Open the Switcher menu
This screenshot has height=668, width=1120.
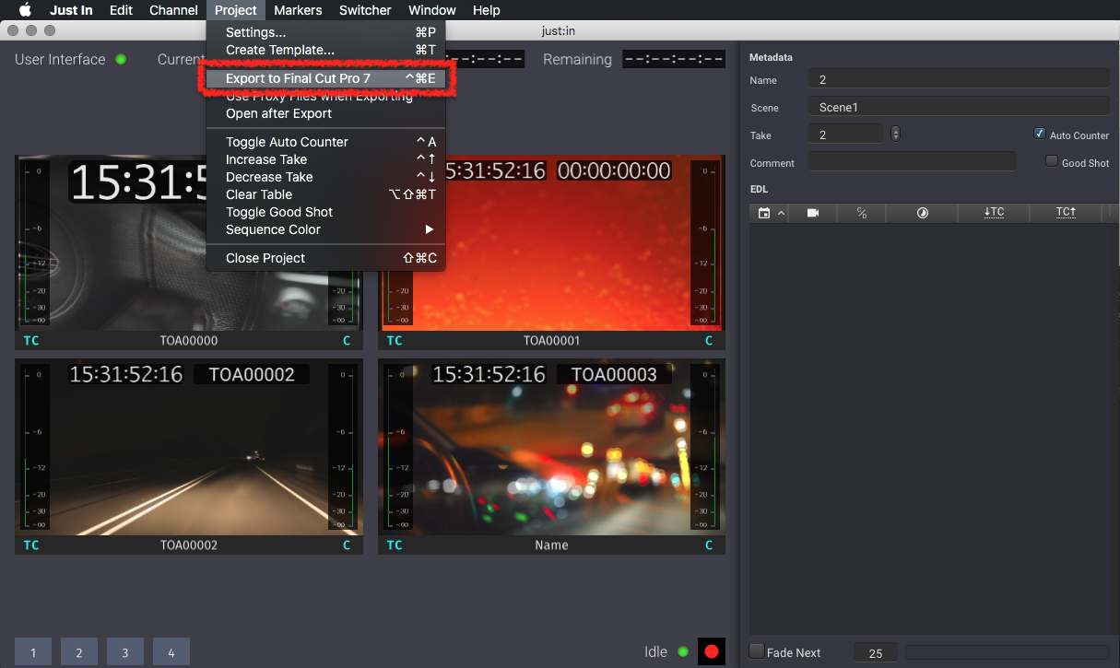click(x=365, y=10)
